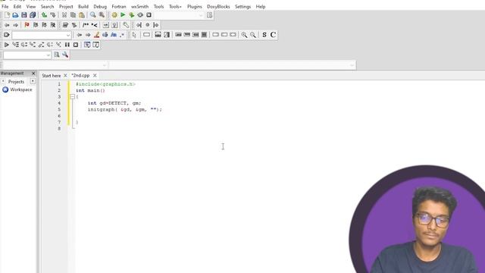
Task: Pause the debugger
Action: point(67,45)
